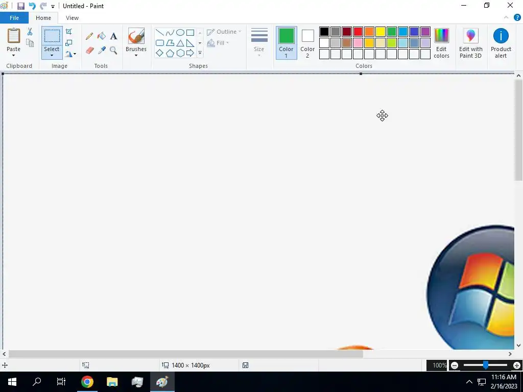Click the Resize icon in Image group
This screenshot has width=523, height=392.
pyautogui.click(x=69, y=43)
